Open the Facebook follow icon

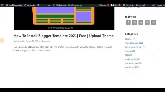[x=128, y=22]
